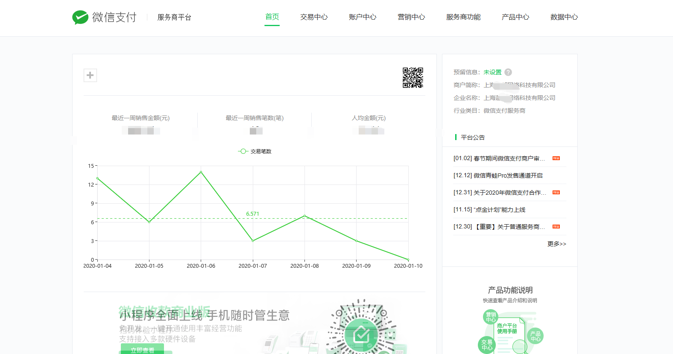The height and width of the screenshot is (354, 673).
Task: Click the 产品功能说明 heading
Action: tap(510, 290)
